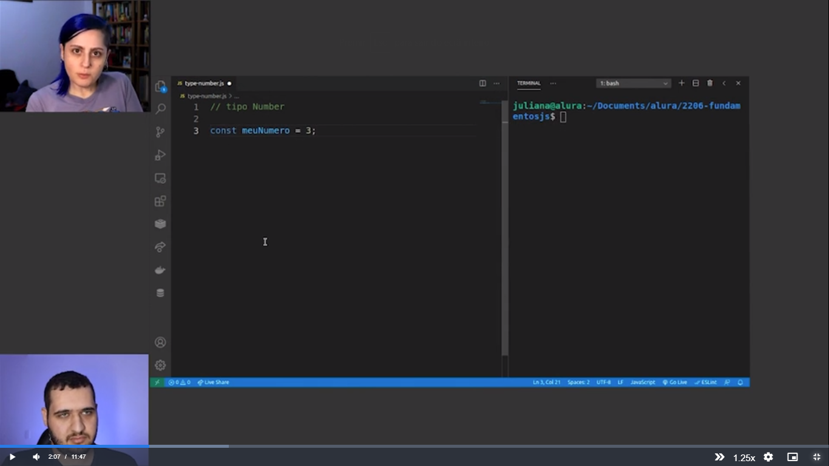Open the Extensions view
Viewport: 829px width, 466px height.
pyautogui.click(x=160, y=201)
